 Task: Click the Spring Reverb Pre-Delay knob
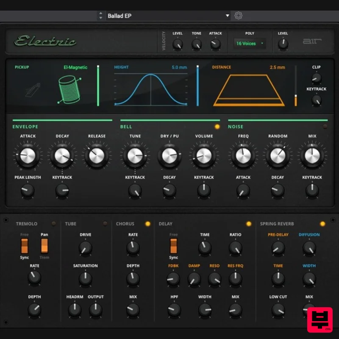(278, 247)
